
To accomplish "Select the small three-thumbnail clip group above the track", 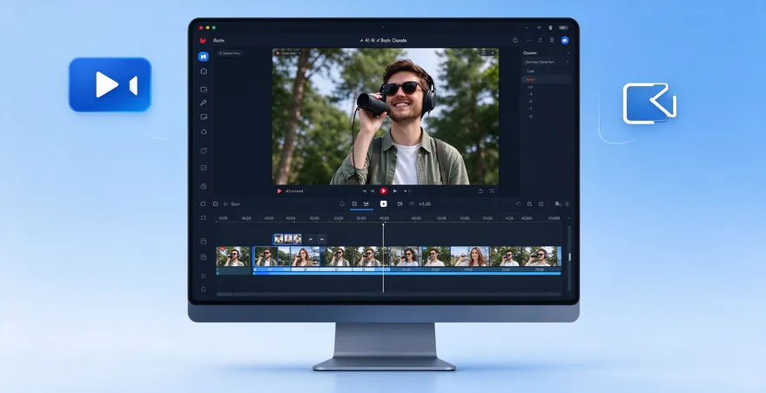I will click(x=287, y=239).
